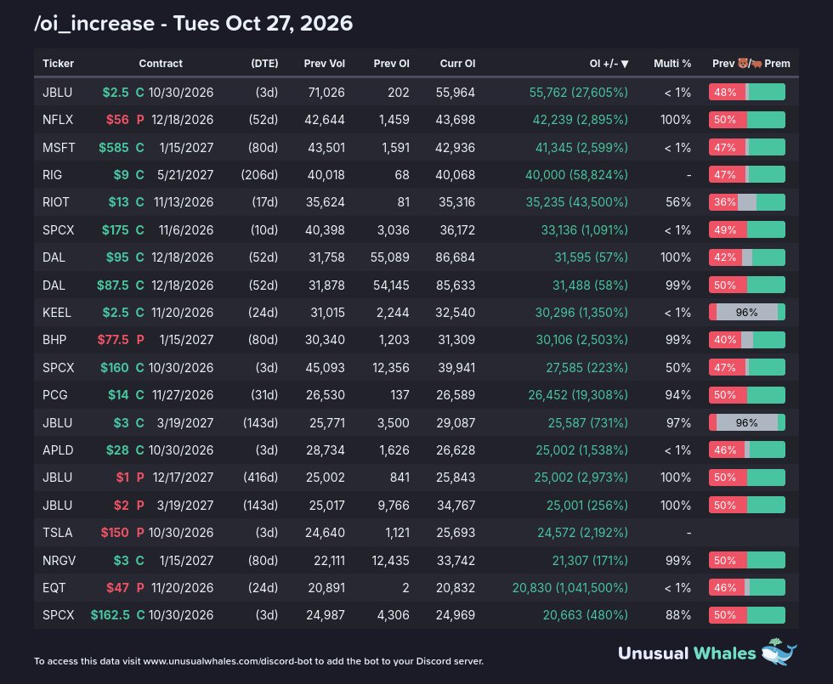The width and height of the screenshot is (833, 684).
Task: Click the Curr OI column header
Action: [457, 63]
